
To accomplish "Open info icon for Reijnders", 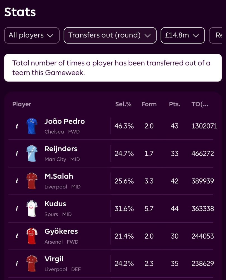I will [x=17, y=153].
